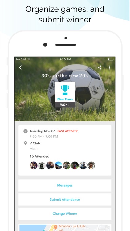Tap the battery indicator in status bar
This screenshot has width=130, height=231.
[x=111, y=59]
